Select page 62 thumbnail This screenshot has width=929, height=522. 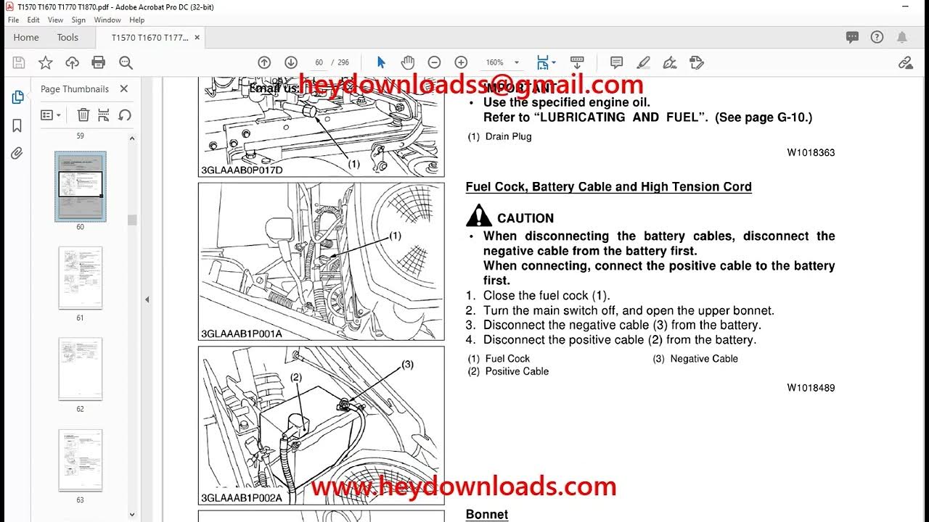pos(80,369)
